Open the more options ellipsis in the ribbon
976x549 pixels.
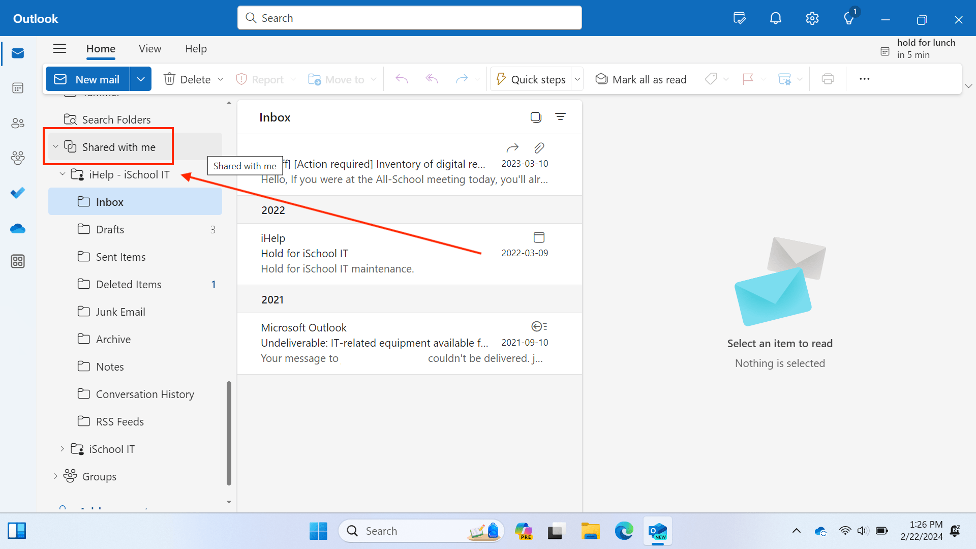tap(865, 79)
